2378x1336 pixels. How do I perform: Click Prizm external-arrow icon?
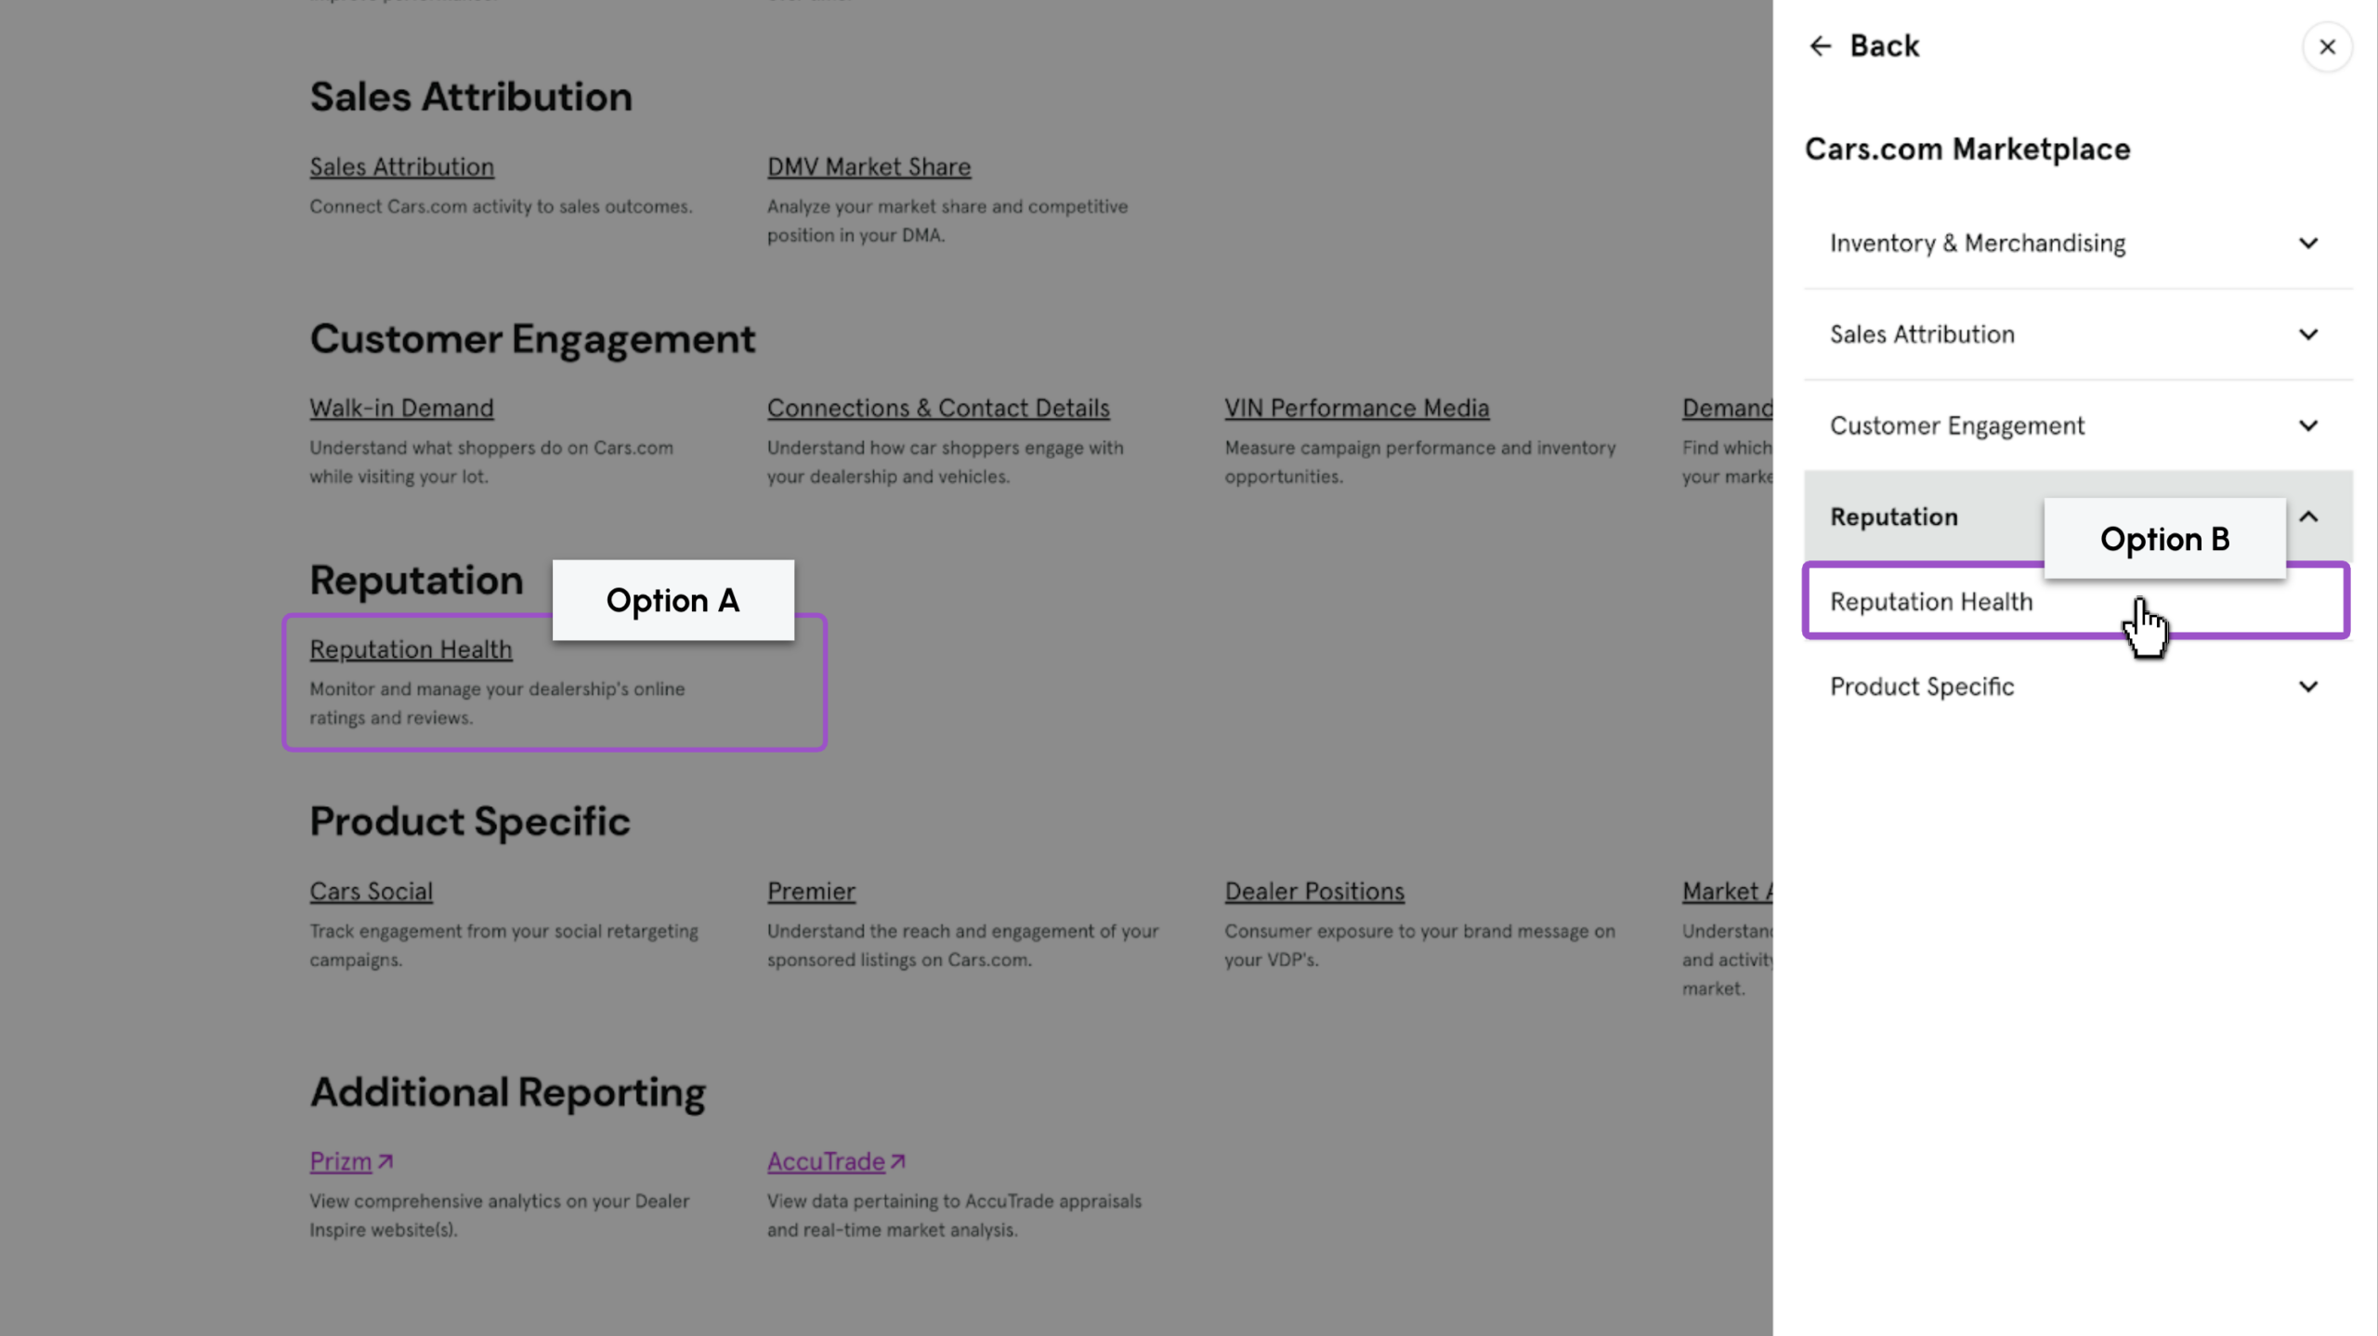click(x=385, y=1162)
